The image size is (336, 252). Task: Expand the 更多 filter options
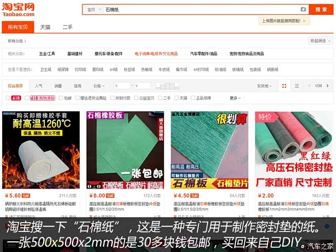click(x=235, y=98)
